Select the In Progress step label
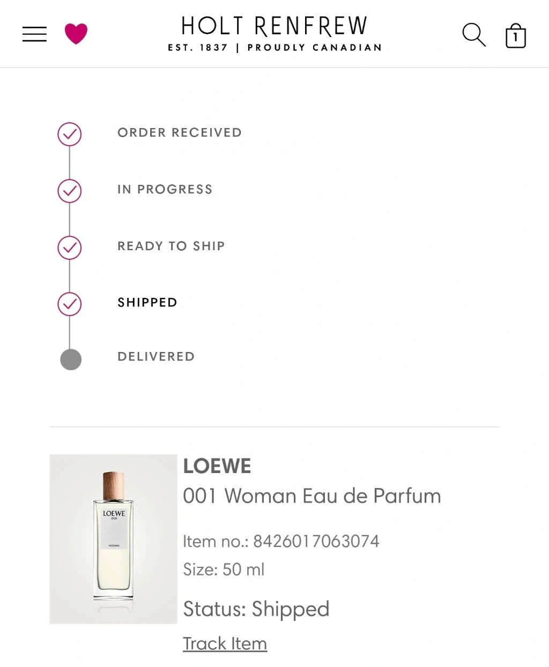 pos(165,190)
